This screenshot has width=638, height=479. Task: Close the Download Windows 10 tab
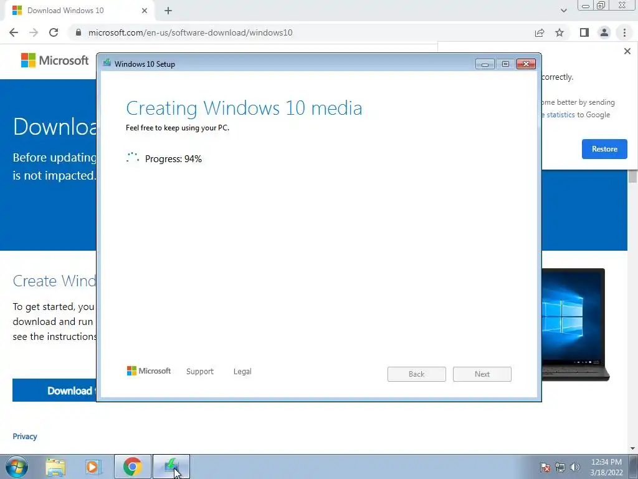coord(145,11)
